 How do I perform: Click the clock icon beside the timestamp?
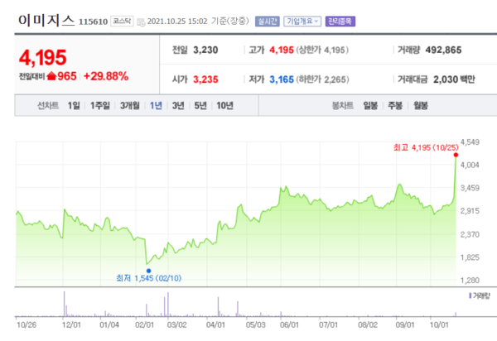(141, 22)
